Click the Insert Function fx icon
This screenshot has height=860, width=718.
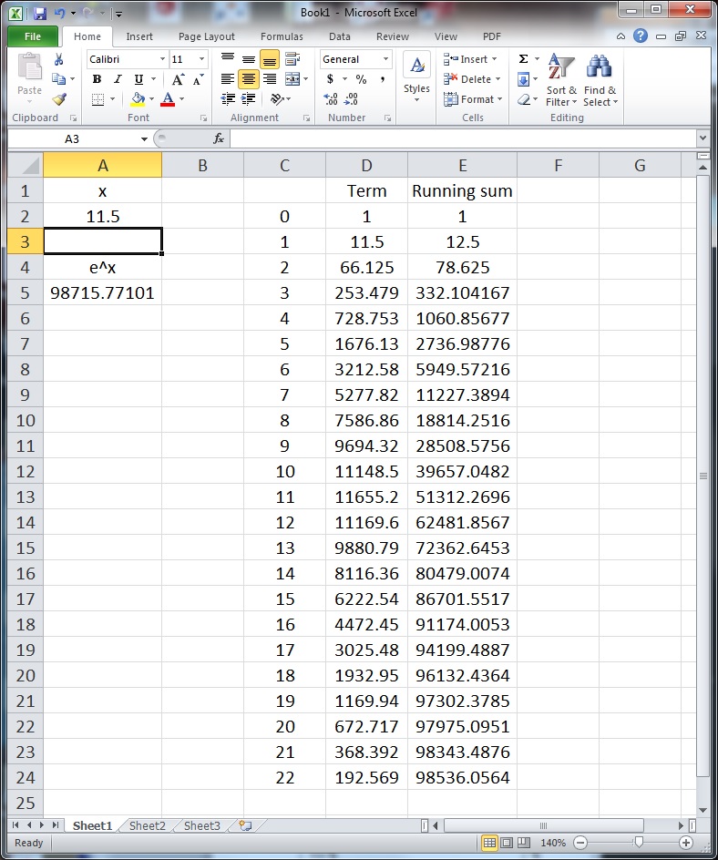tap(219, 138)
